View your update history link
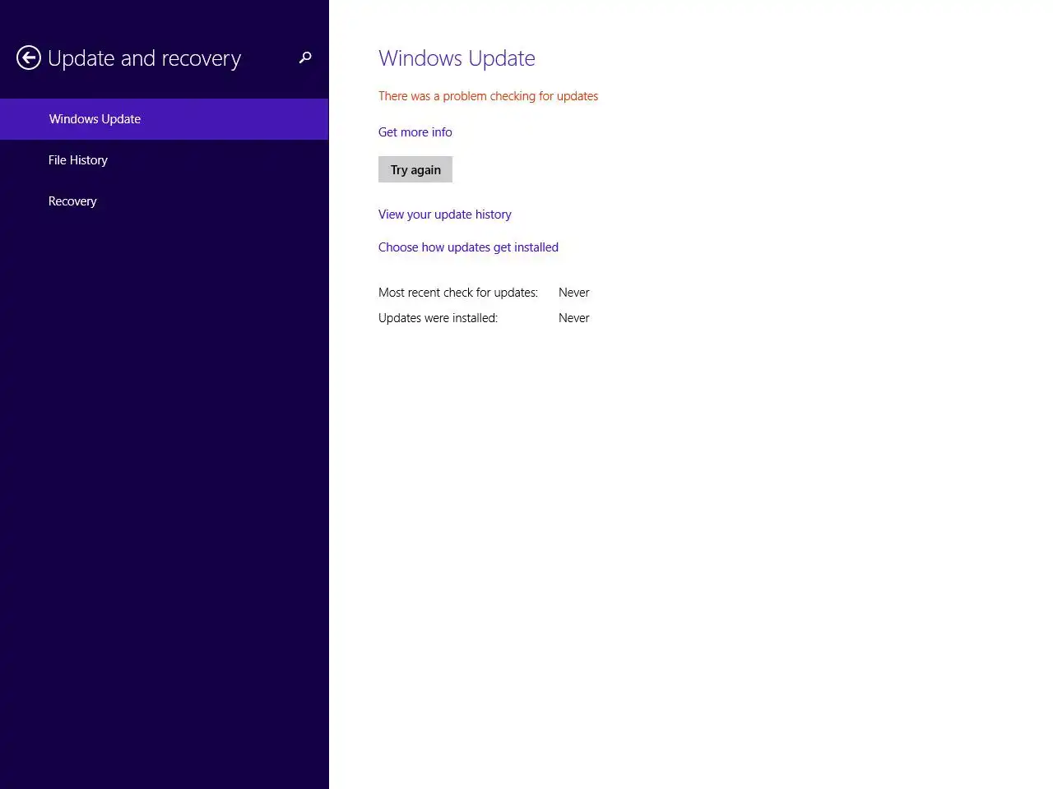The height and width of the screenshot is (789, 1053). pyautogui.click(x=444, y=215)
